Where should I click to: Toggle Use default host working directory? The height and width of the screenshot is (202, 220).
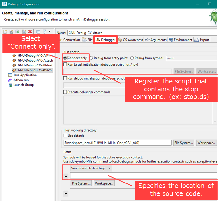65,136
